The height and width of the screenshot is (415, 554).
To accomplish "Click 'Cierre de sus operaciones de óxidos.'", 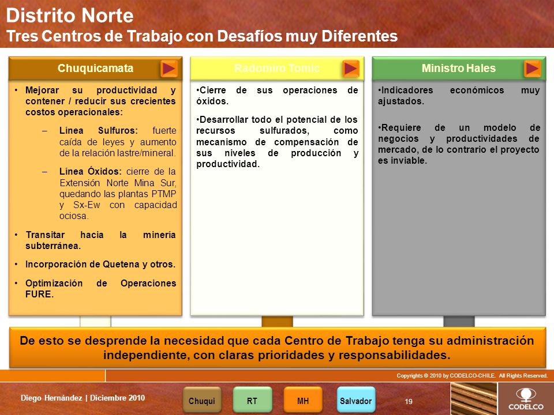I will (x=277, y=96).
